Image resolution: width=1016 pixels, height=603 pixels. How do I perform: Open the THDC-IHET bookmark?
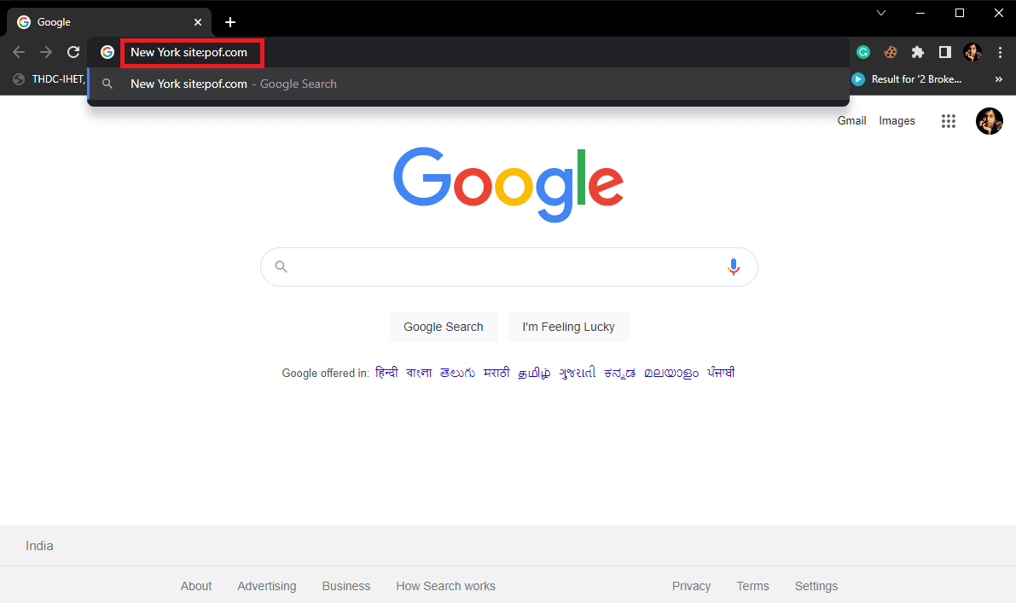[50, 79]
